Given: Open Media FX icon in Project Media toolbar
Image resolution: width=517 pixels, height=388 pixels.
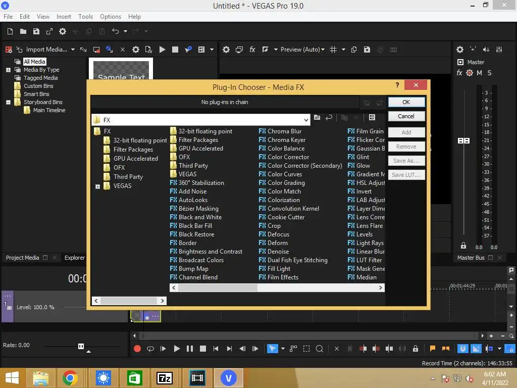Looking at the screenshot, I should 149,50.
